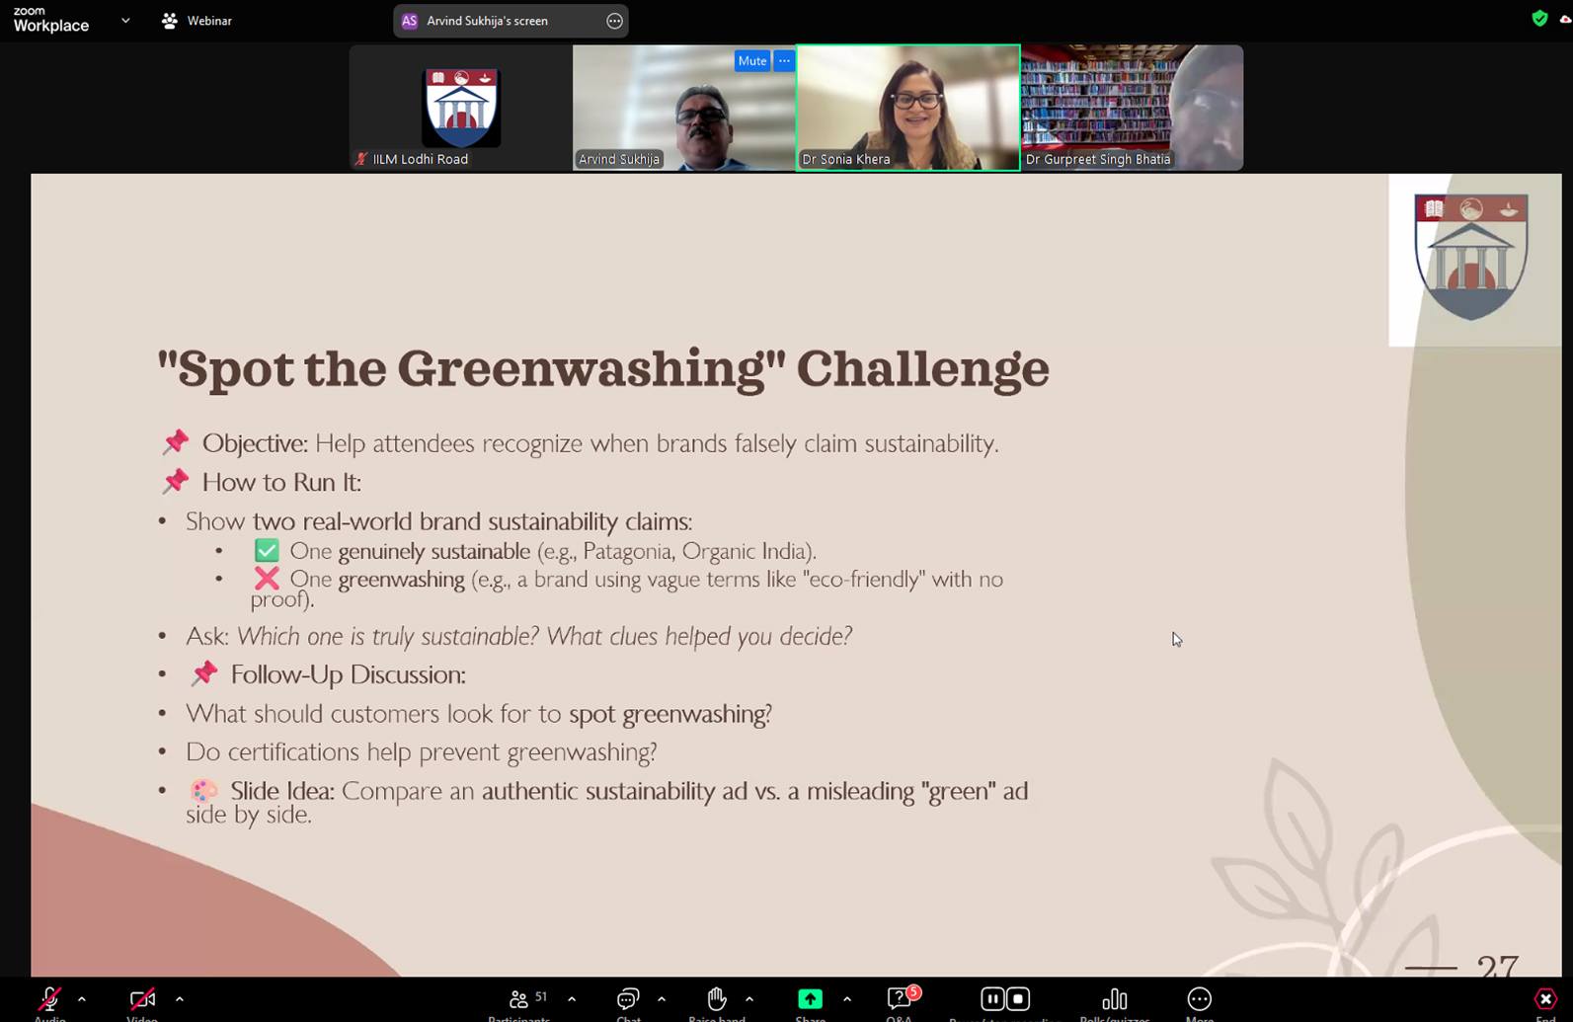The image size is (1573, 1022).
Task: Open the Zoom Workplace dropdown arrow
Action: [125, 21]
